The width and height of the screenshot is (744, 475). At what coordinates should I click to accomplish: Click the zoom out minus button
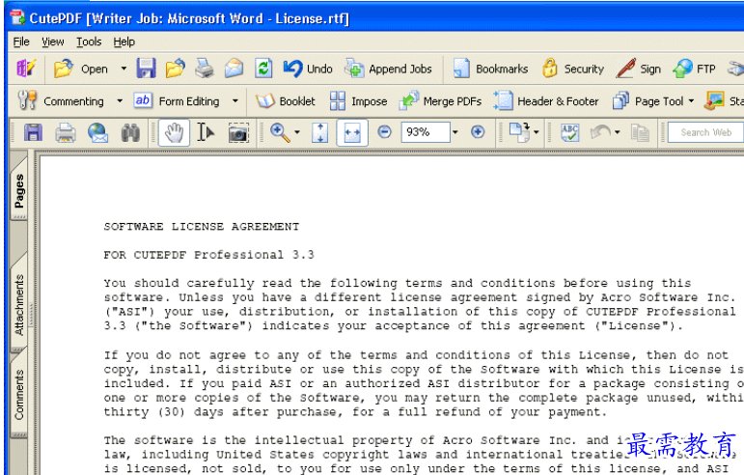click(385, 132)
